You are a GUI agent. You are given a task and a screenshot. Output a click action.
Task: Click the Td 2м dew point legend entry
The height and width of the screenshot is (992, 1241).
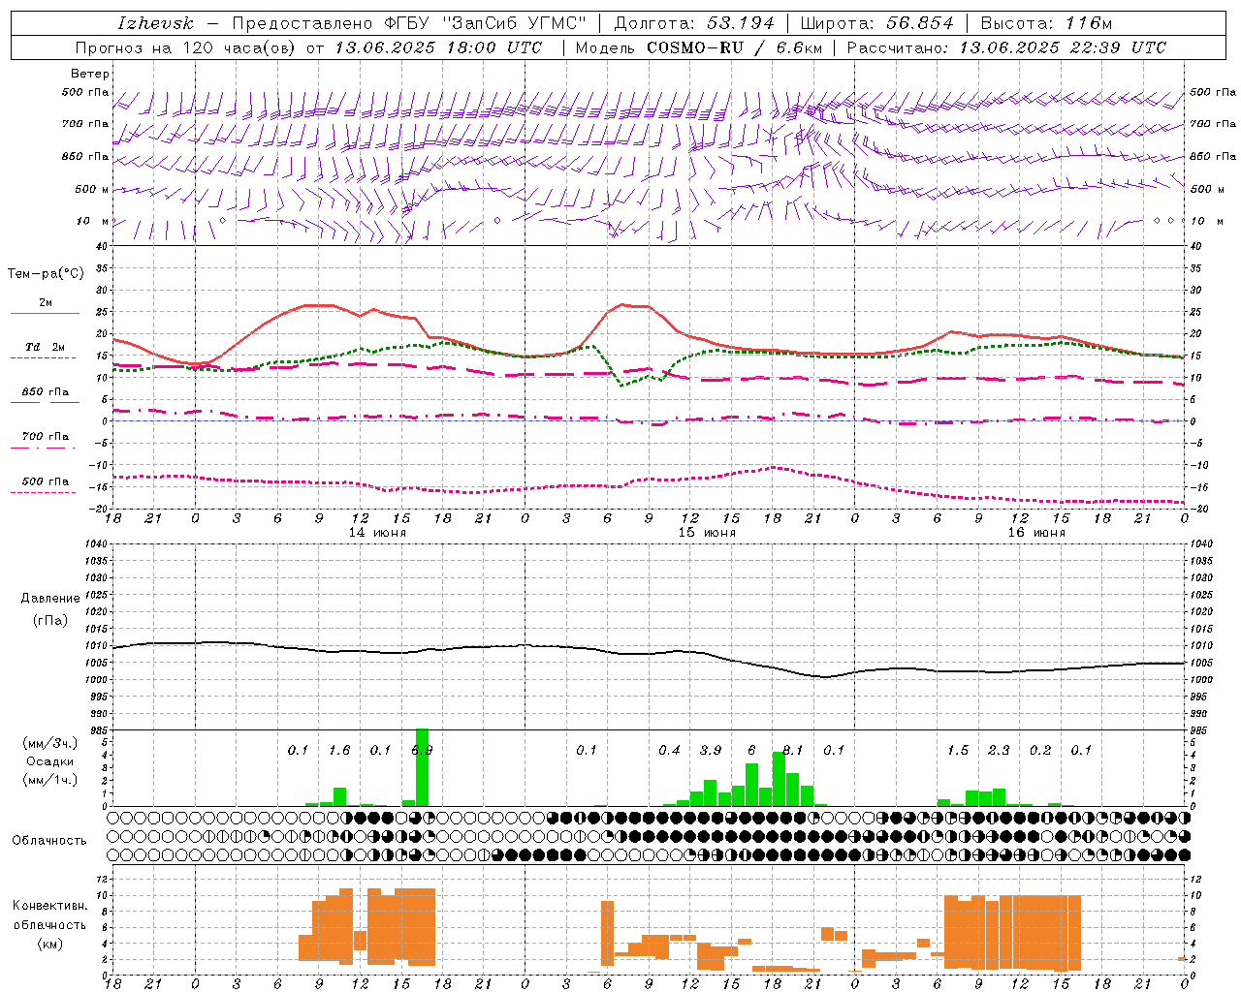[45, 347]
